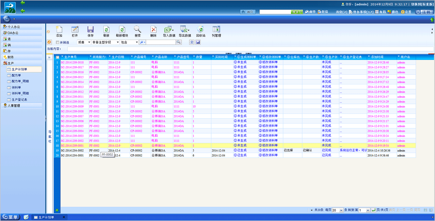Screen dimensions: 435x221
Task: Click the top bar search input box
Action: [275, 12]
